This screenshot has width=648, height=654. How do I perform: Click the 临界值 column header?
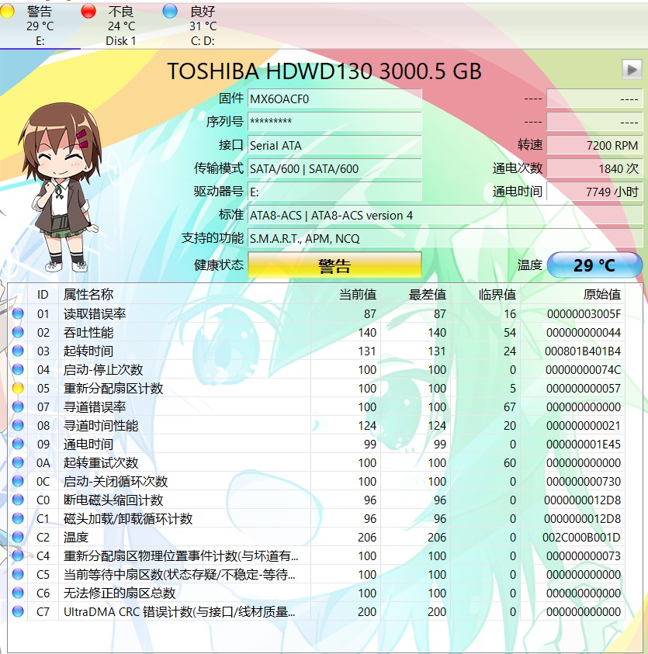[x=485, y=295]
